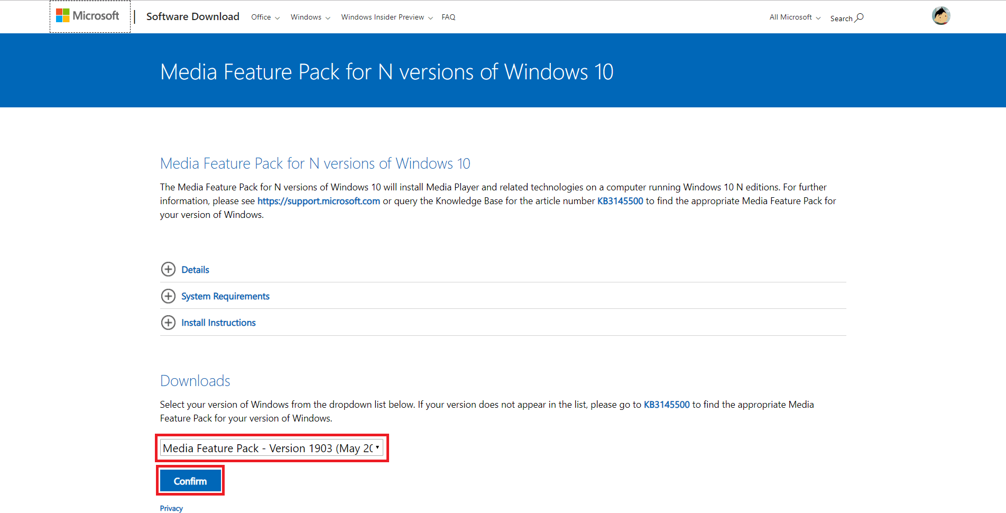
Task: Expand the System Requirements section
Action: [x=225, y=296]
